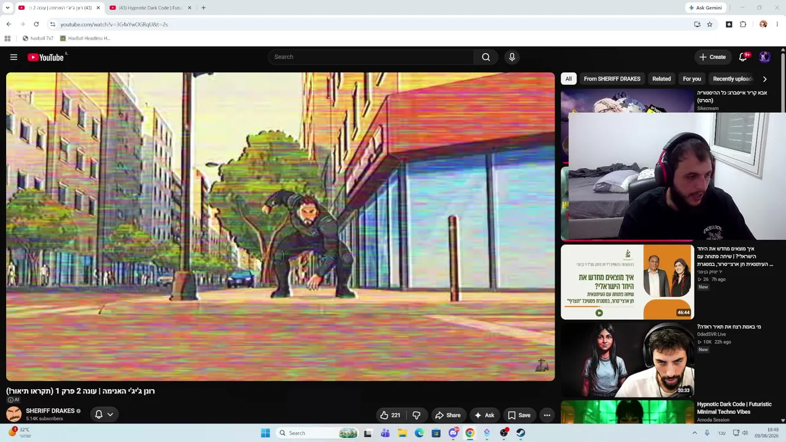Open Steam from the taskbar
Screen dimensions: 786x442
click(521, 433)
